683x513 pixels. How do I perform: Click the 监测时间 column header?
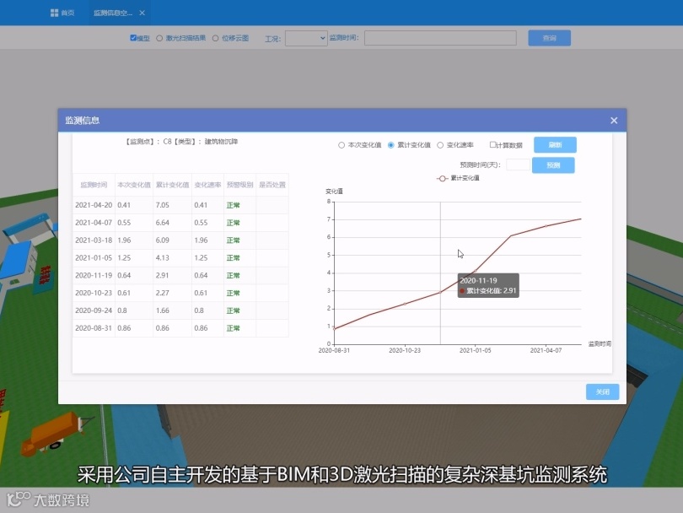(94, 185)
